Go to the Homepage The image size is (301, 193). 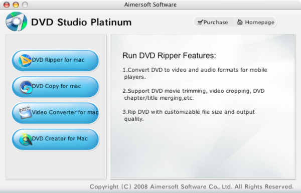click(255, 22)
